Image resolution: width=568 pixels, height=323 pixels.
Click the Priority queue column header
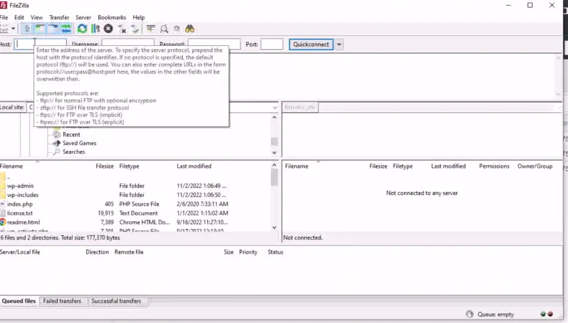click(x=248, y=252)
